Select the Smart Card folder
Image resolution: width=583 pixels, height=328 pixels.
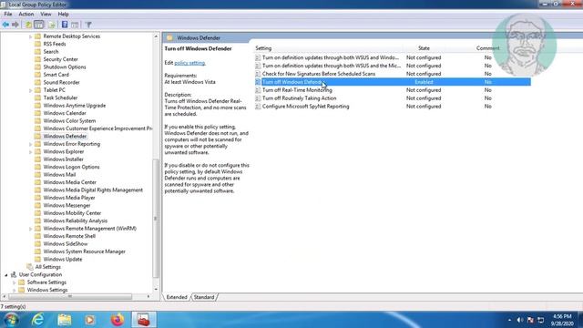tap(56, 75)
